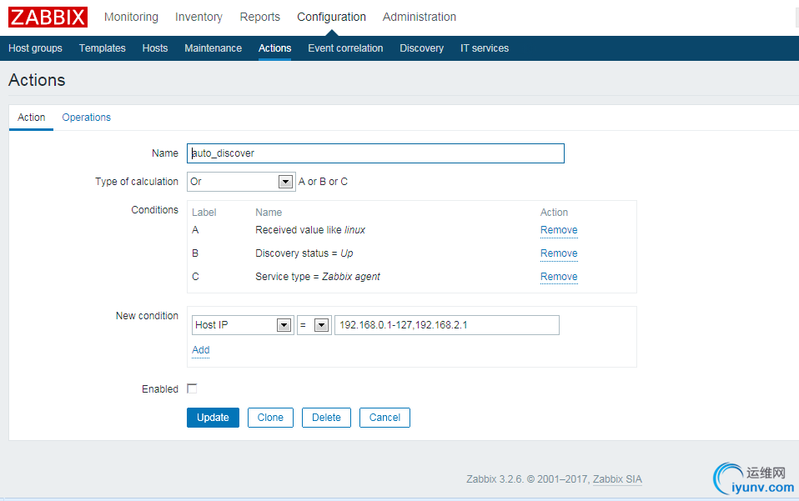Click the Clone button
The width and height of the screenshot is (799, 501).
[x=270, y=418]
